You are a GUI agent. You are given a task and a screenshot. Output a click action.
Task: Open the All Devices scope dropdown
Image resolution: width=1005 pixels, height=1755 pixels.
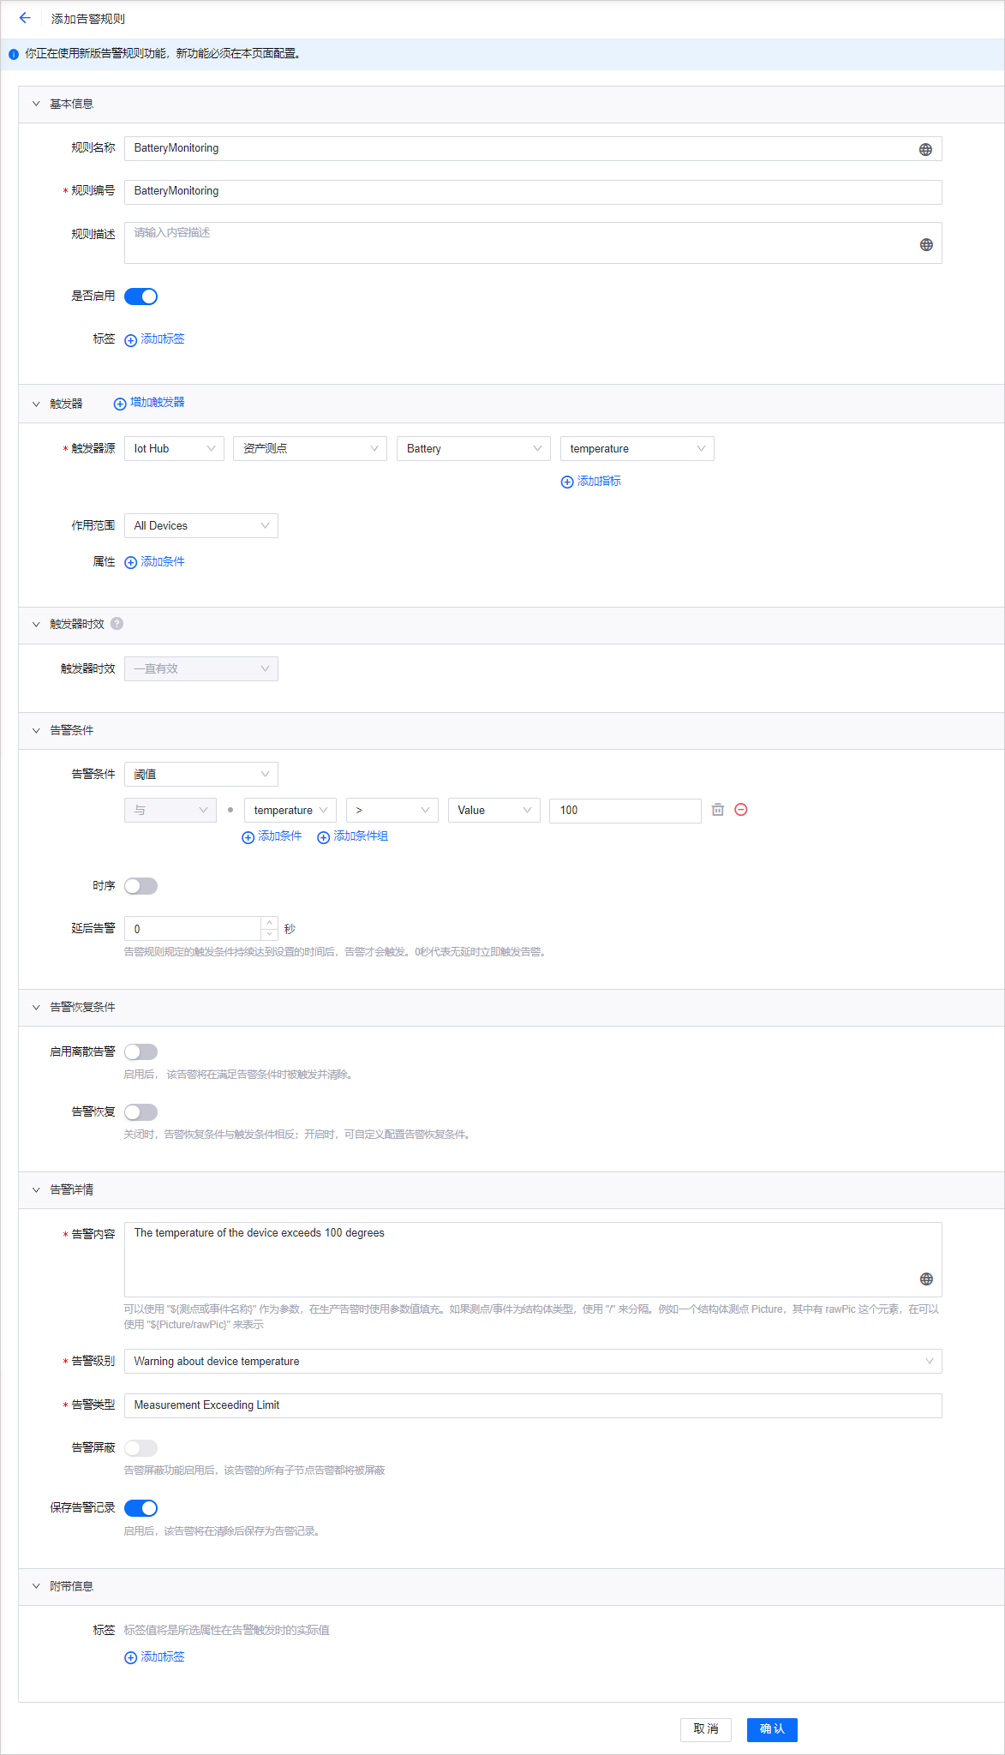(200, 526)
